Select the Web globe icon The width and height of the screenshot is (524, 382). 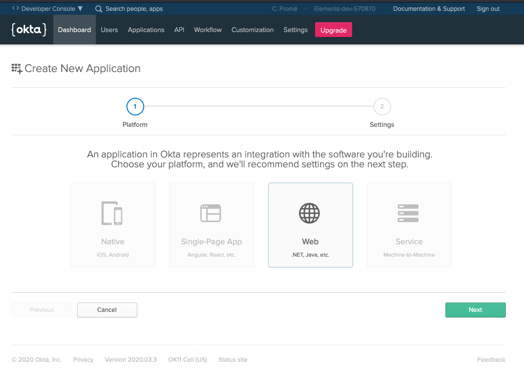(x=310, y=213)
